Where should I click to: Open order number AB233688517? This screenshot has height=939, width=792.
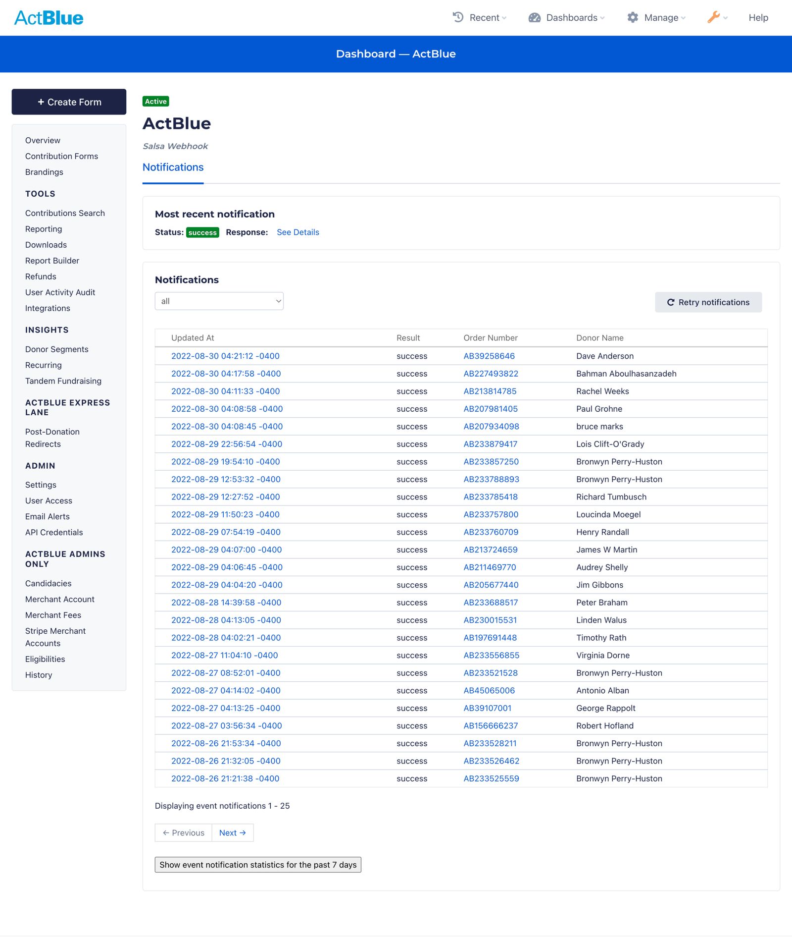click(x=491, y=603)
